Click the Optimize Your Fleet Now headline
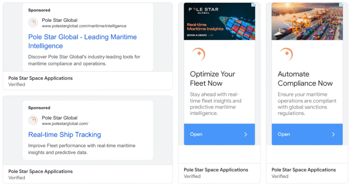Screen dimensions: 357x187 pos(212,78)
